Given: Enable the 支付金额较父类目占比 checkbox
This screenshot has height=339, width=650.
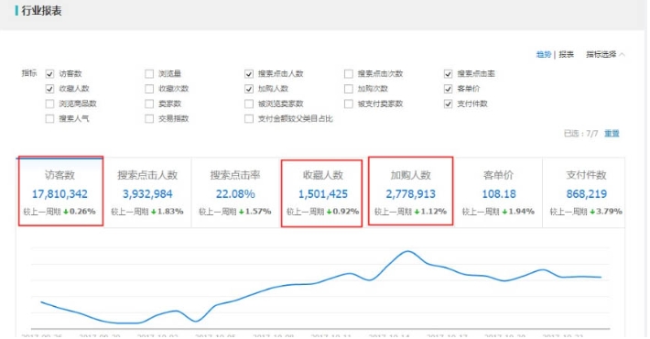Looking at the screenshot, I should pos(249,119).
